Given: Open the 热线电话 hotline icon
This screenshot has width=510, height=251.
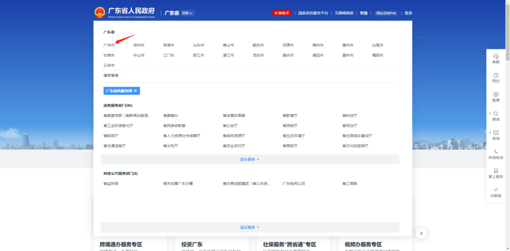Looking at the screenshot, I should (496, 154).
